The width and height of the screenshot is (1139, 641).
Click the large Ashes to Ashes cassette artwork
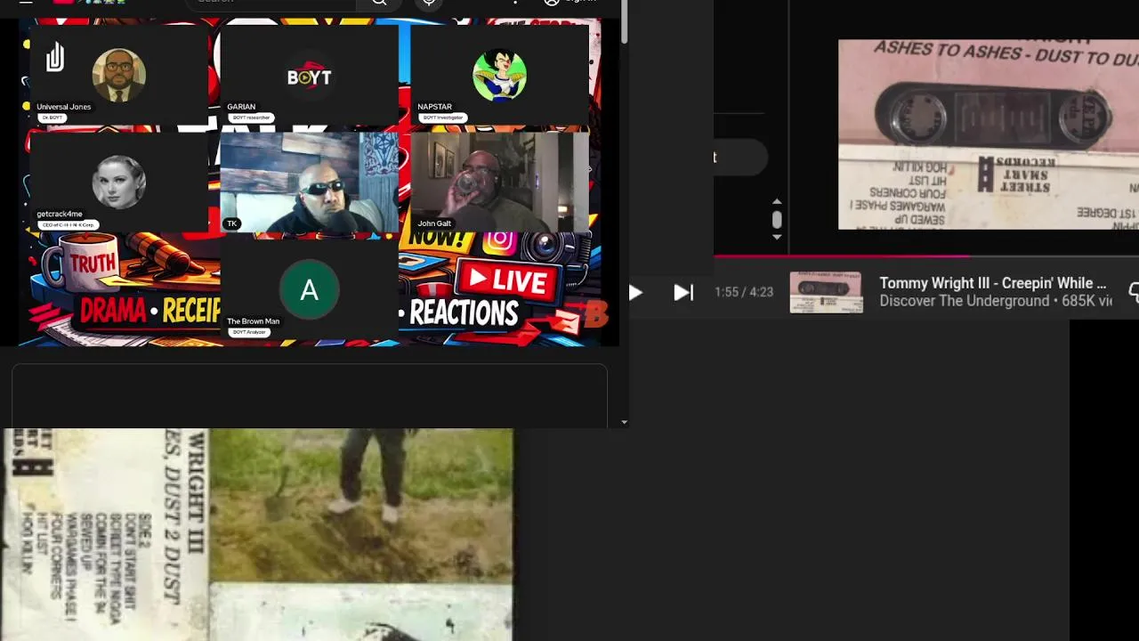click(989, 134)
